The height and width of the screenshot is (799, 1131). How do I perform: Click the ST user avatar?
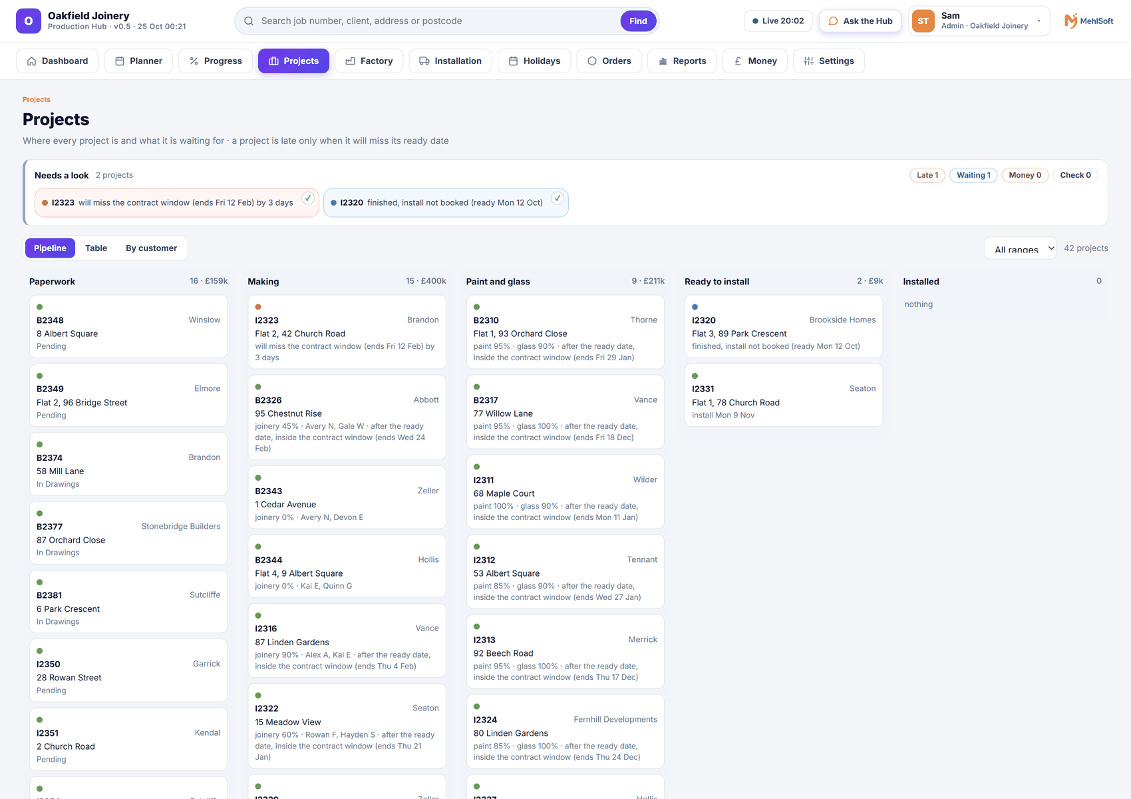(923, 21)
